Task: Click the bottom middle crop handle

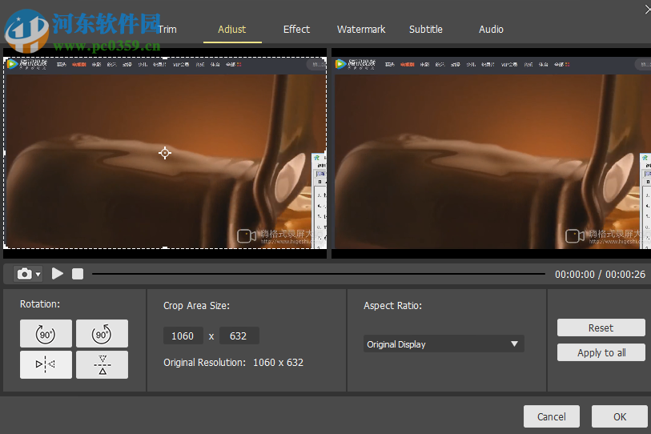Action: (165, 248)
